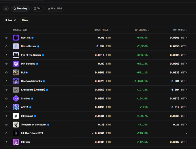The image size is (196, 149).
Task: Open the Watchlist tab
Action: pos(55,8)
